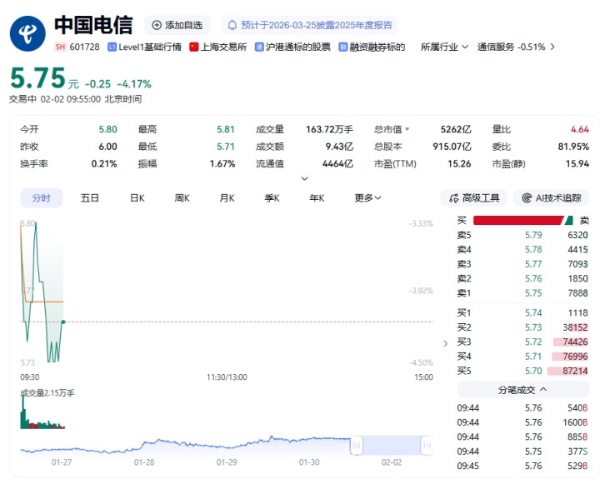Click 01-28 on mini timeline
The image size is (600, 479).
[144, 462]
